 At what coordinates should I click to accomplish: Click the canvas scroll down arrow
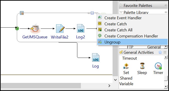115,80
